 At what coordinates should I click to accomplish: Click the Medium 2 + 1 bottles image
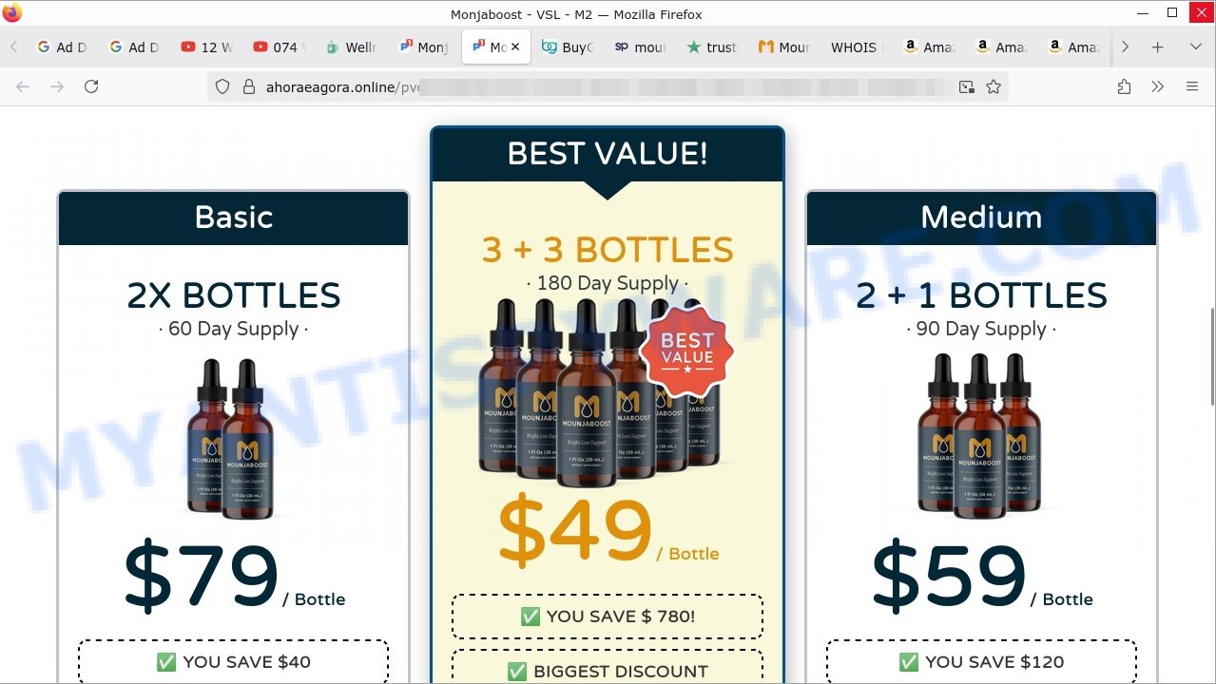click(x=980, y=436)
